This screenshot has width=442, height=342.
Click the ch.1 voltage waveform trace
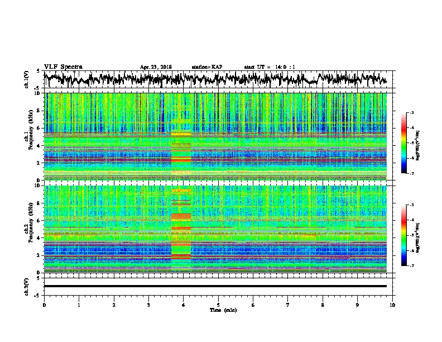click(215, 79)
